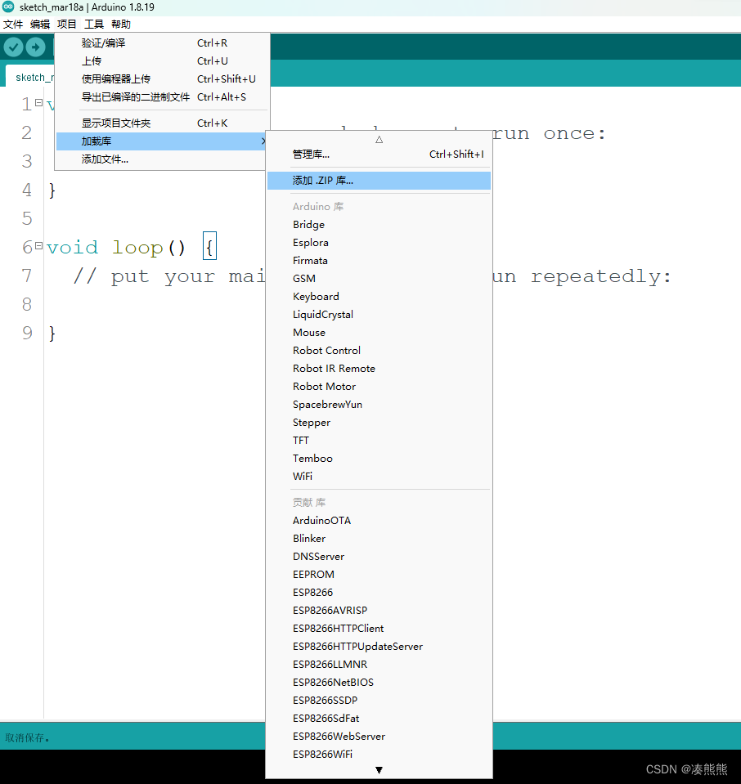The image size is (741, 784).
Task: Include the ESP8266WiFi library
Action: click(379, 755)
